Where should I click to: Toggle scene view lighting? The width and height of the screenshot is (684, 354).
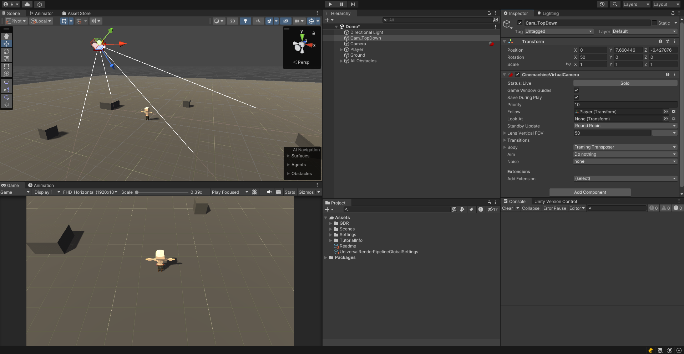pyautogui.click(x=245, y=21)
